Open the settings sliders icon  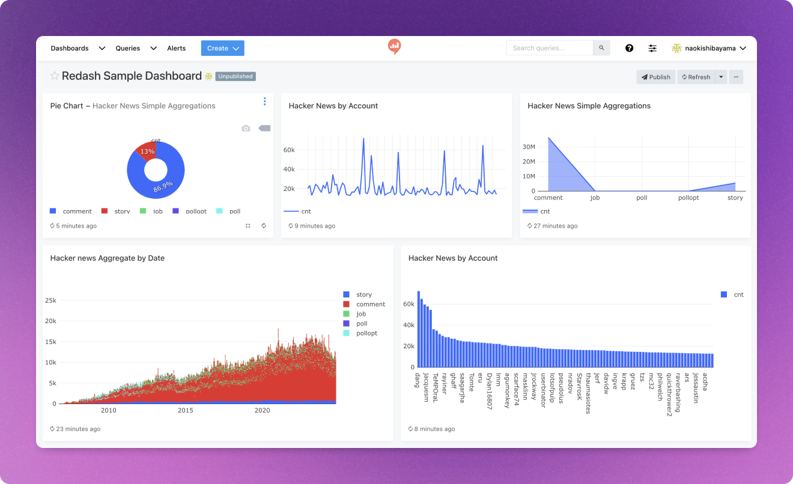[652, 48]
